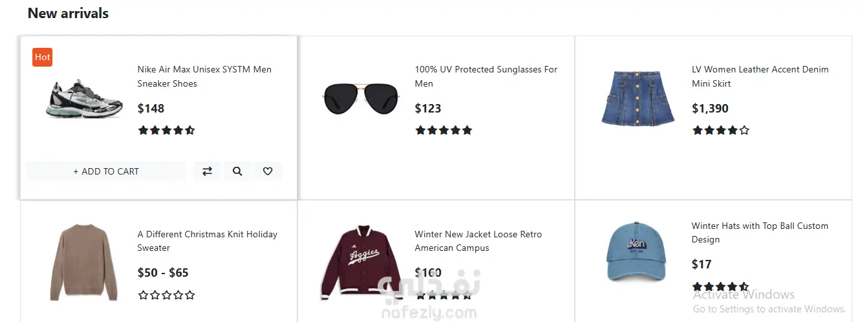The image size is (858, 322).
Task: Click the star rating under denim skirt
Action: coord(720,130)
